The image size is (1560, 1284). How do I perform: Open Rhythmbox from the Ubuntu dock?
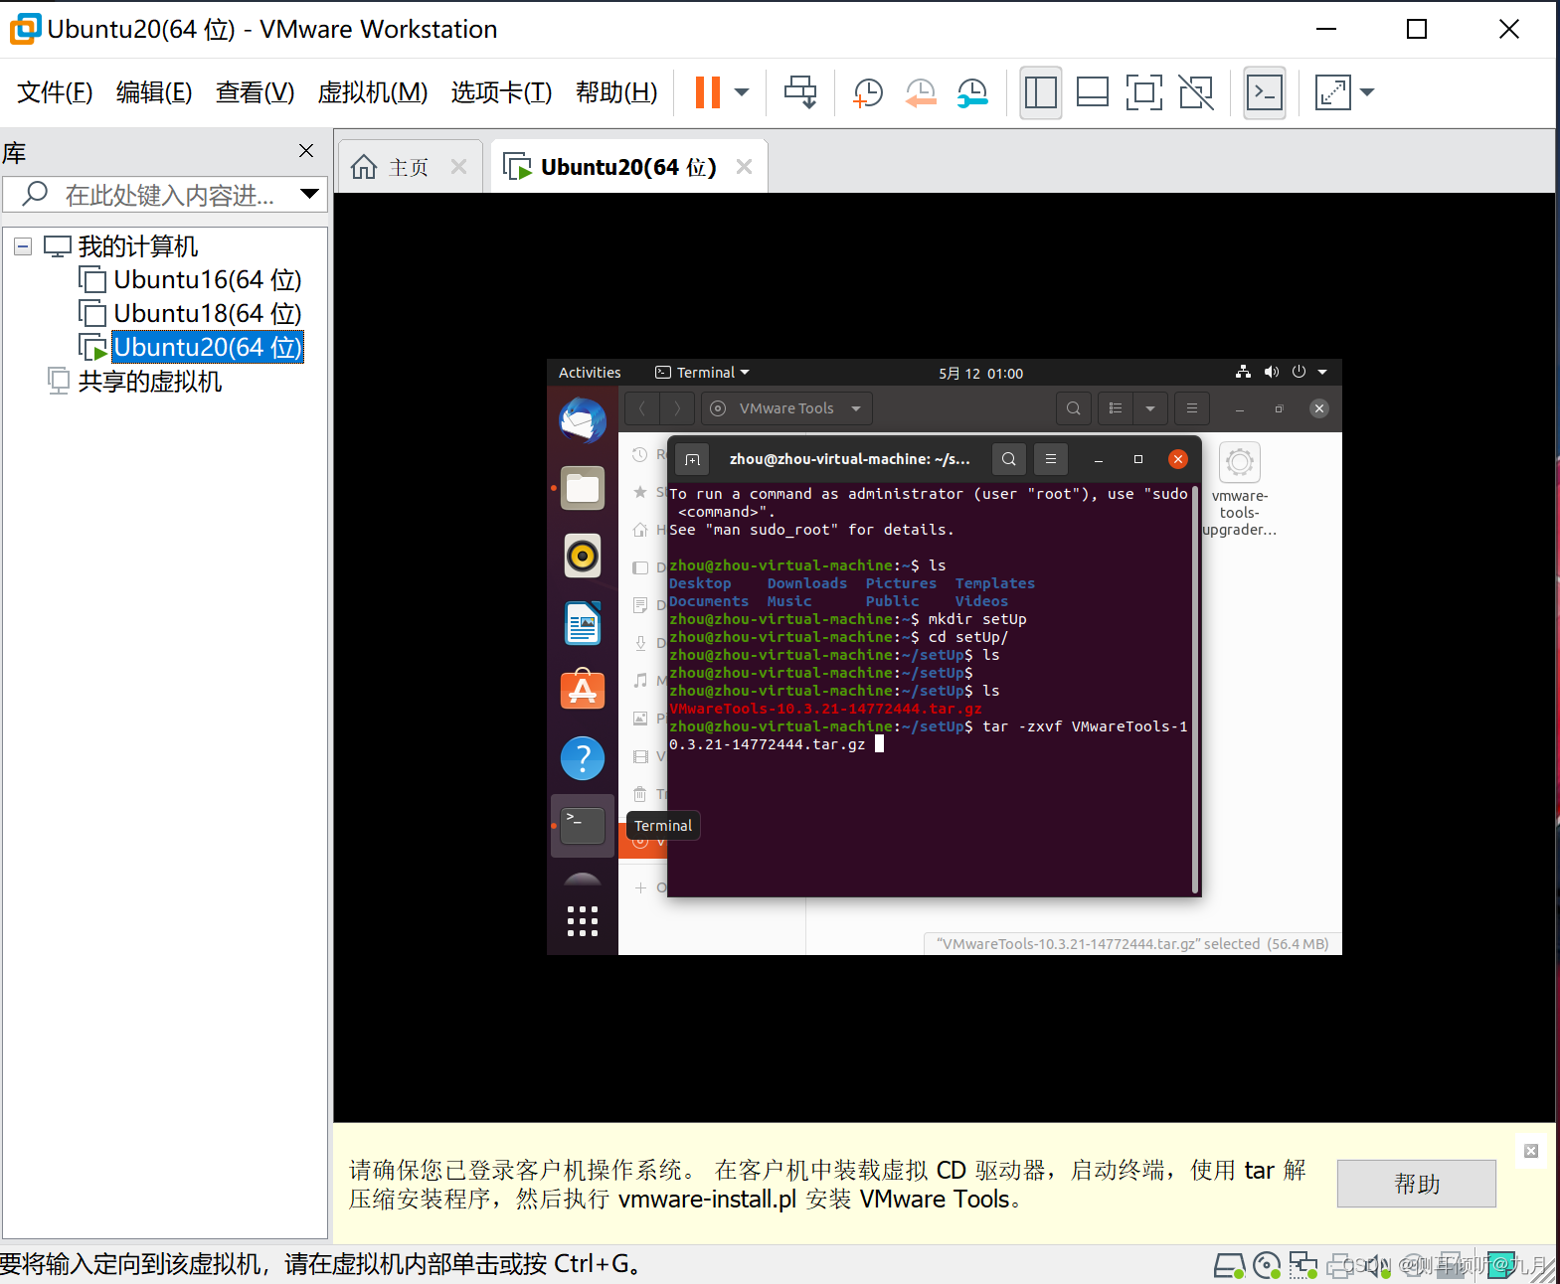click(583, 556)
